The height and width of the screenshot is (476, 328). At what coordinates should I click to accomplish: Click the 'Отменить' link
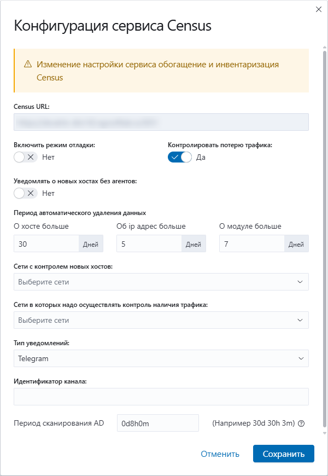220,454
